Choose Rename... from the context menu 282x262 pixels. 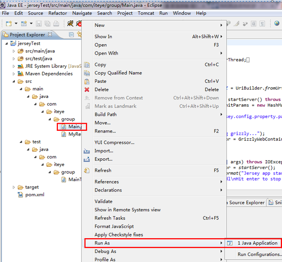point(154,131)
